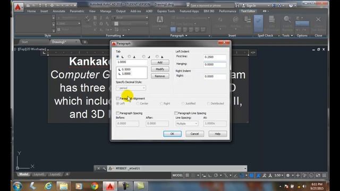
Task: Expand the Paragraph ribbon panel arrow
Action: coord(186,36)
